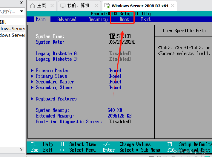Select the Secondary Master label
The height and width of the screenshot is (157, 212).
tap(55, 82)
